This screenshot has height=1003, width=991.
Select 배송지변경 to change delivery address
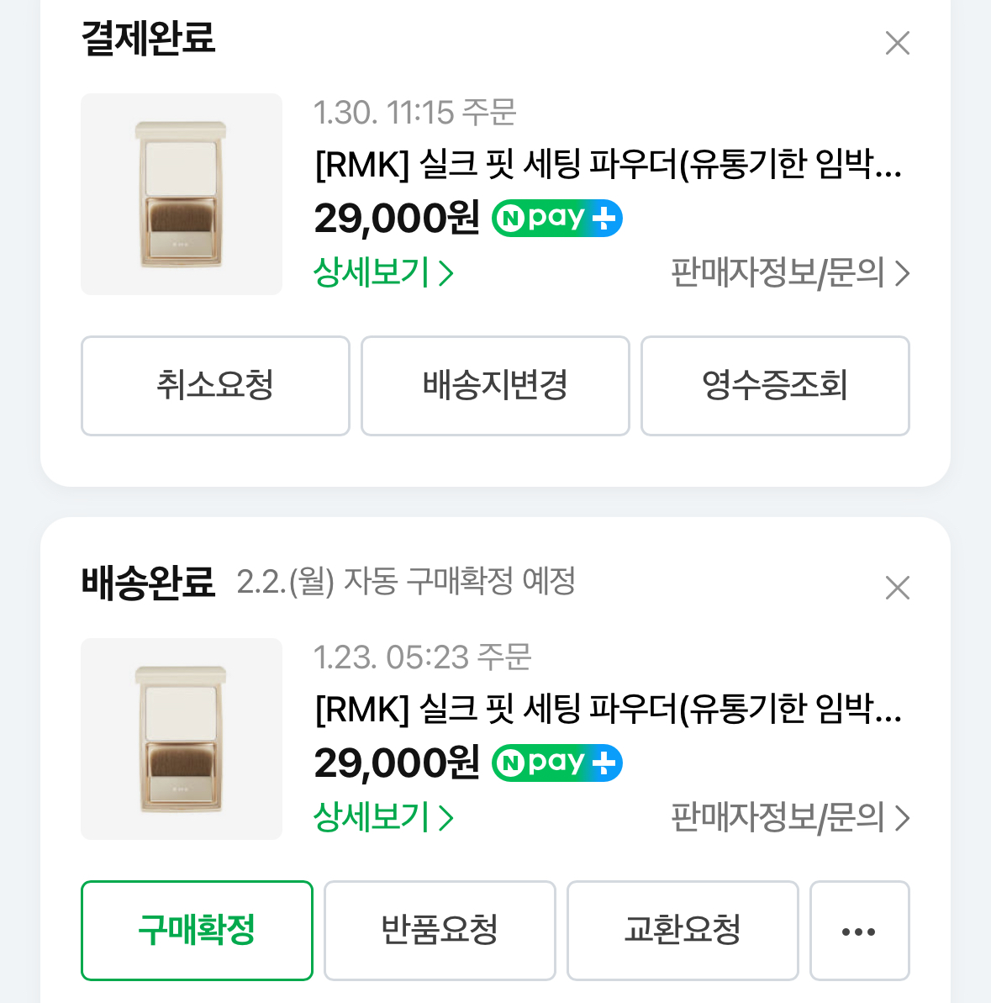pos(495,386)
